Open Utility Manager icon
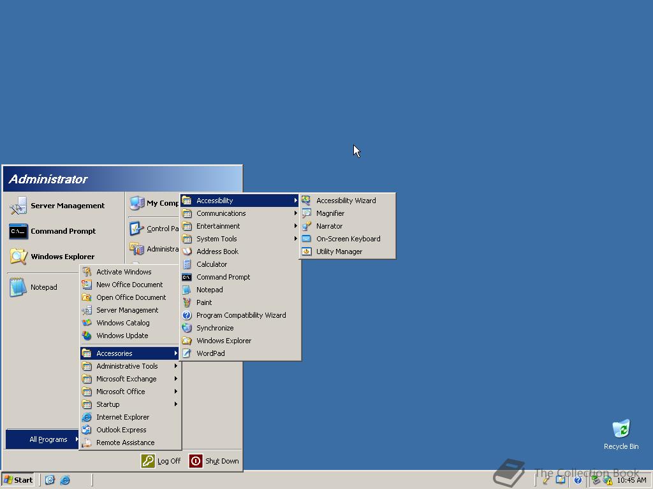653x489 pixels. click(x=307, y=252)
